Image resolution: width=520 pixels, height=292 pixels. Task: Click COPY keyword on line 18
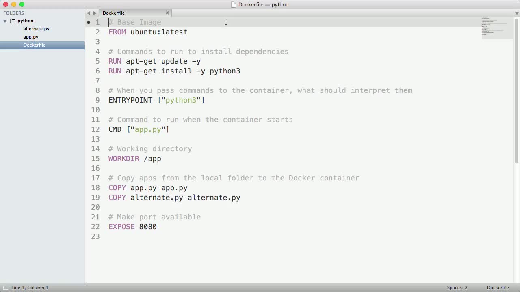click(x=117, y=188)
